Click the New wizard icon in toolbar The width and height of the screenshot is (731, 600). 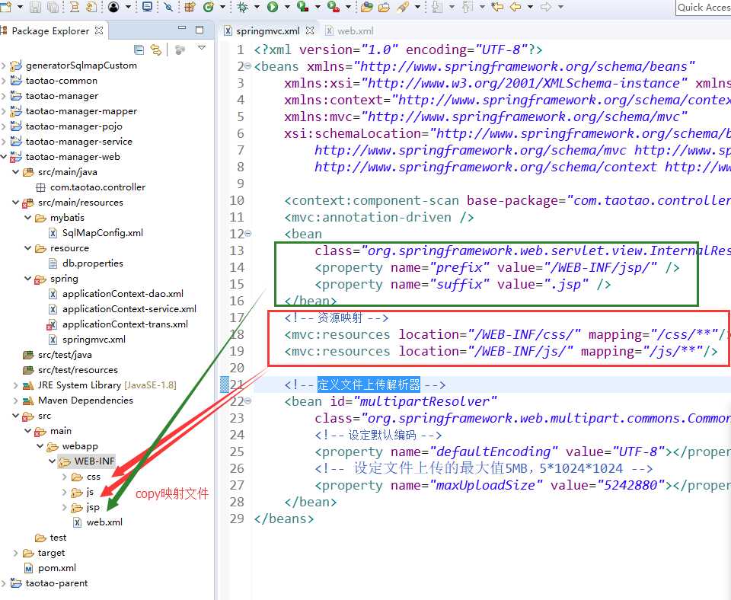(x=5, y=7)
